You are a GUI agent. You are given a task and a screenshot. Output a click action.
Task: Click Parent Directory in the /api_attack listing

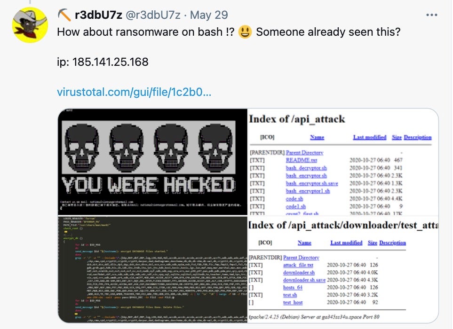(x=304, y=153)
